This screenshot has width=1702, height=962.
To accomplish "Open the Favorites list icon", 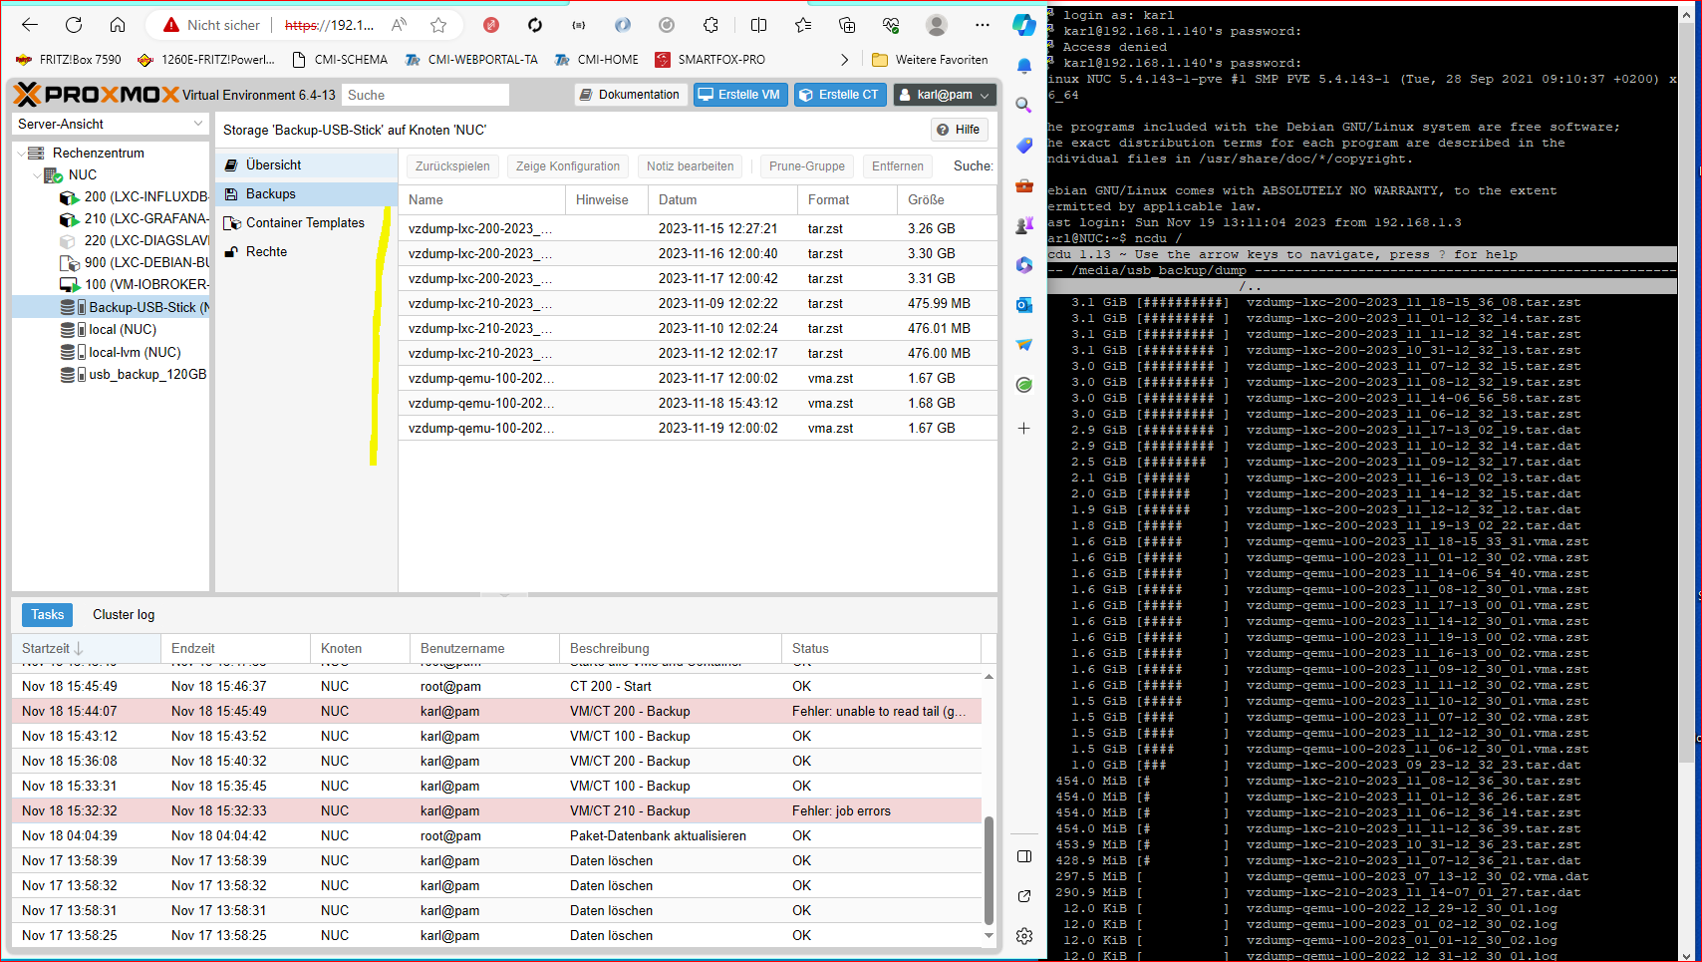I will pyautogui.click(x=803, y=25).
